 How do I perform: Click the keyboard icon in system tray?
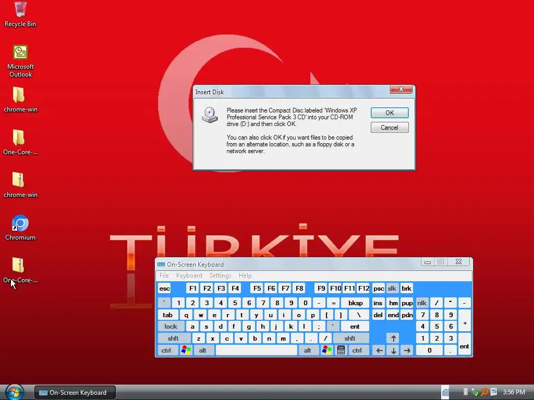pyautogui.click(x=445, y=392)
